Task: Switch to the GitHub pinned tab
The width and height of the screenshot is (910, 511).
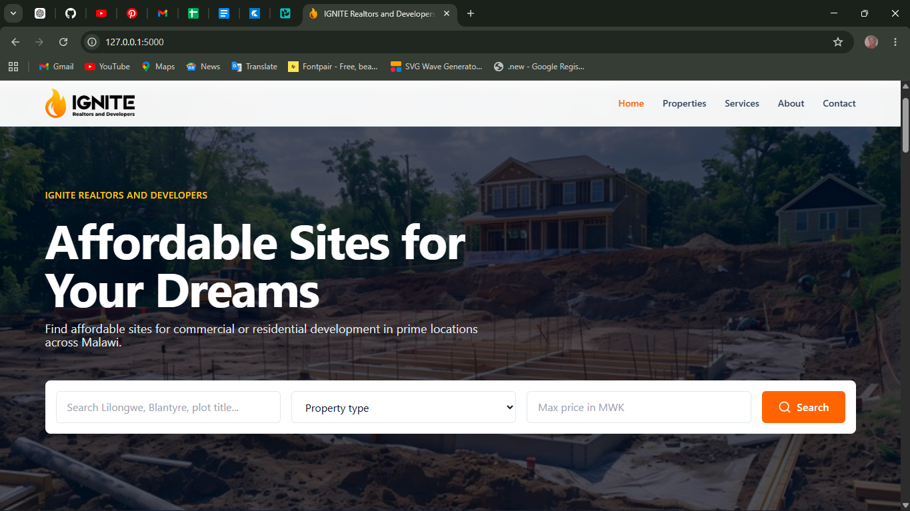Action: (x=71, y=13)
